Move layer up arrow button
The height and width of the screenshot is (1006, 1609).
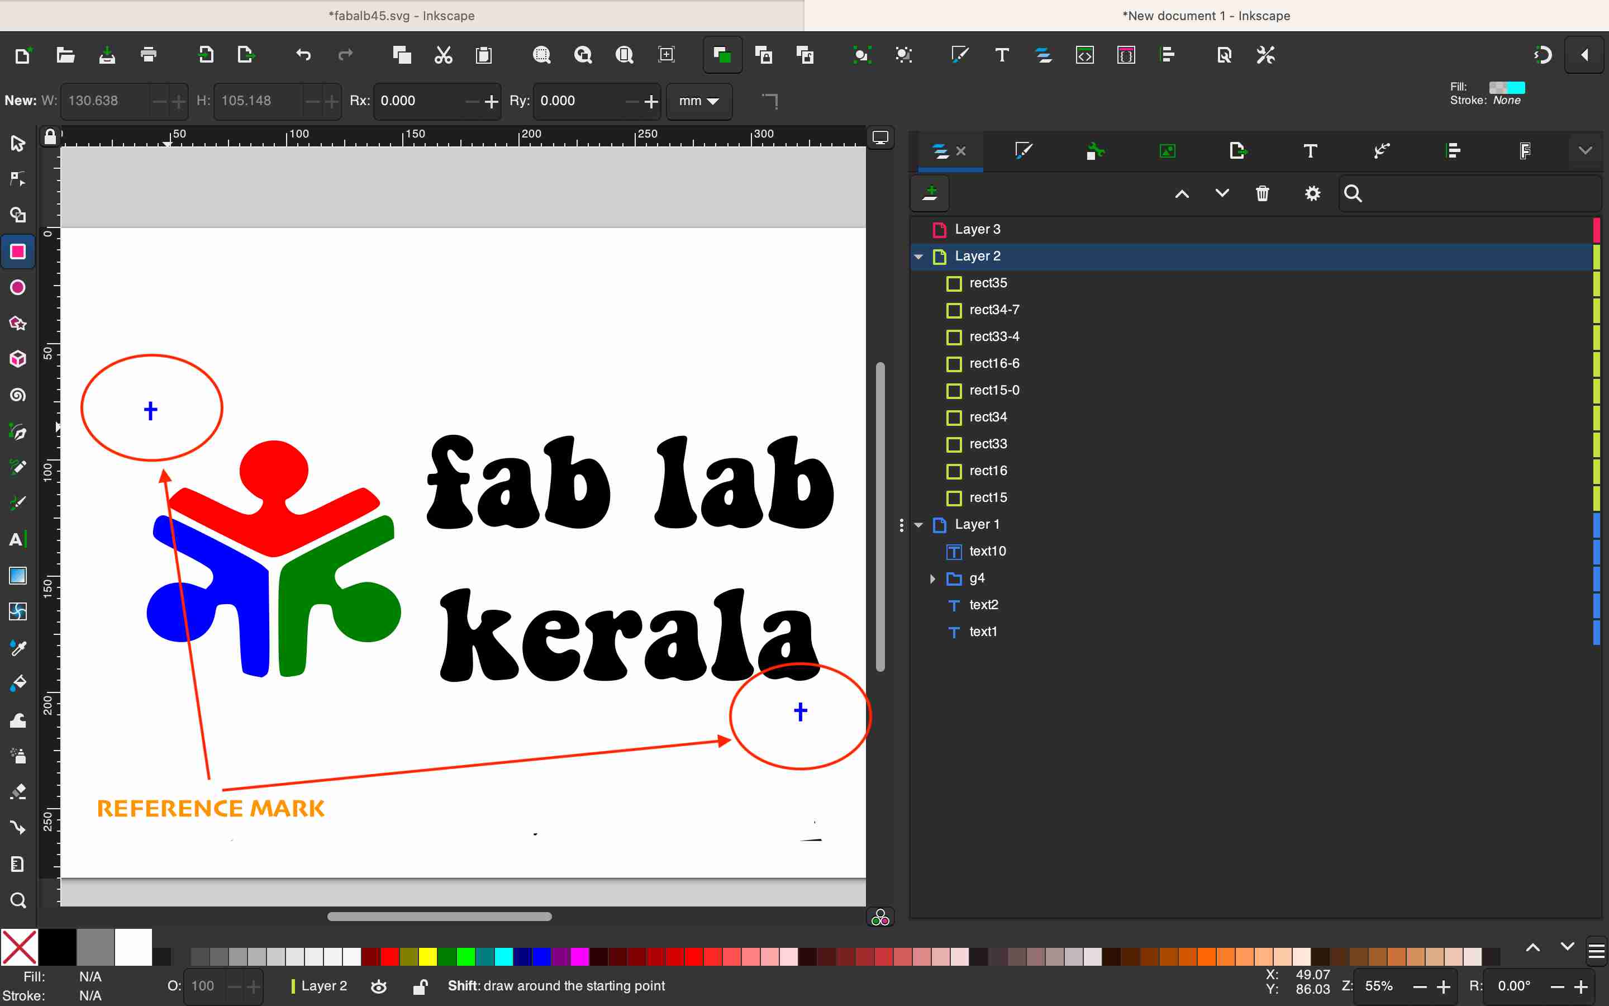coord(1182,193)
